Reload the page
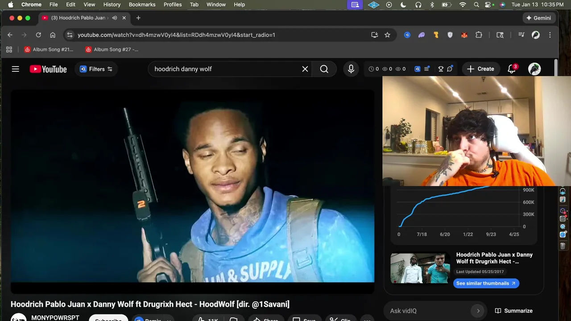The height and width of the screenshot is (321, 571). point(38,35)
